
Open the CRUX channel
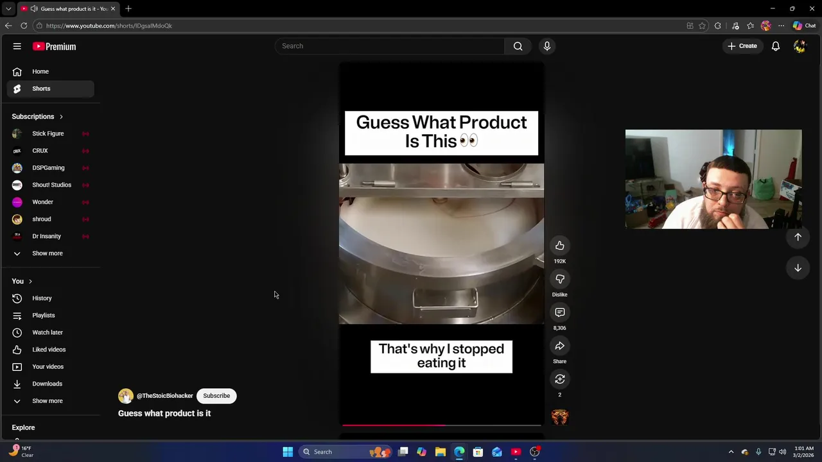pos(51,151)
